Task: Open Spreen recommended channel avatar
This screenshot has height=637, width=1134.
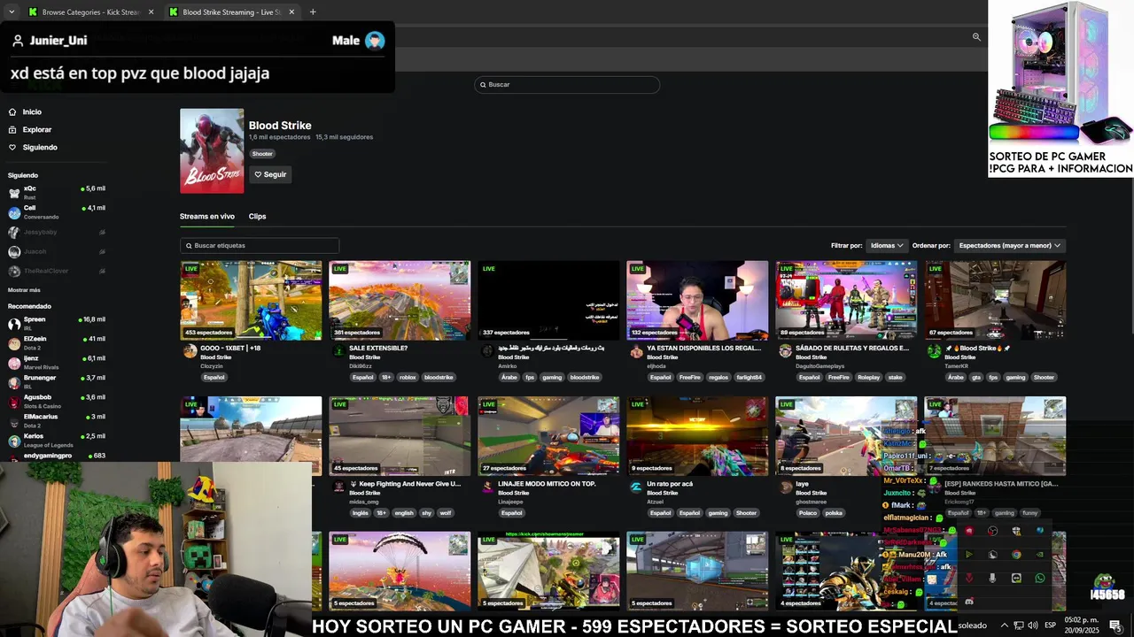Action: [x=14, y=324]
